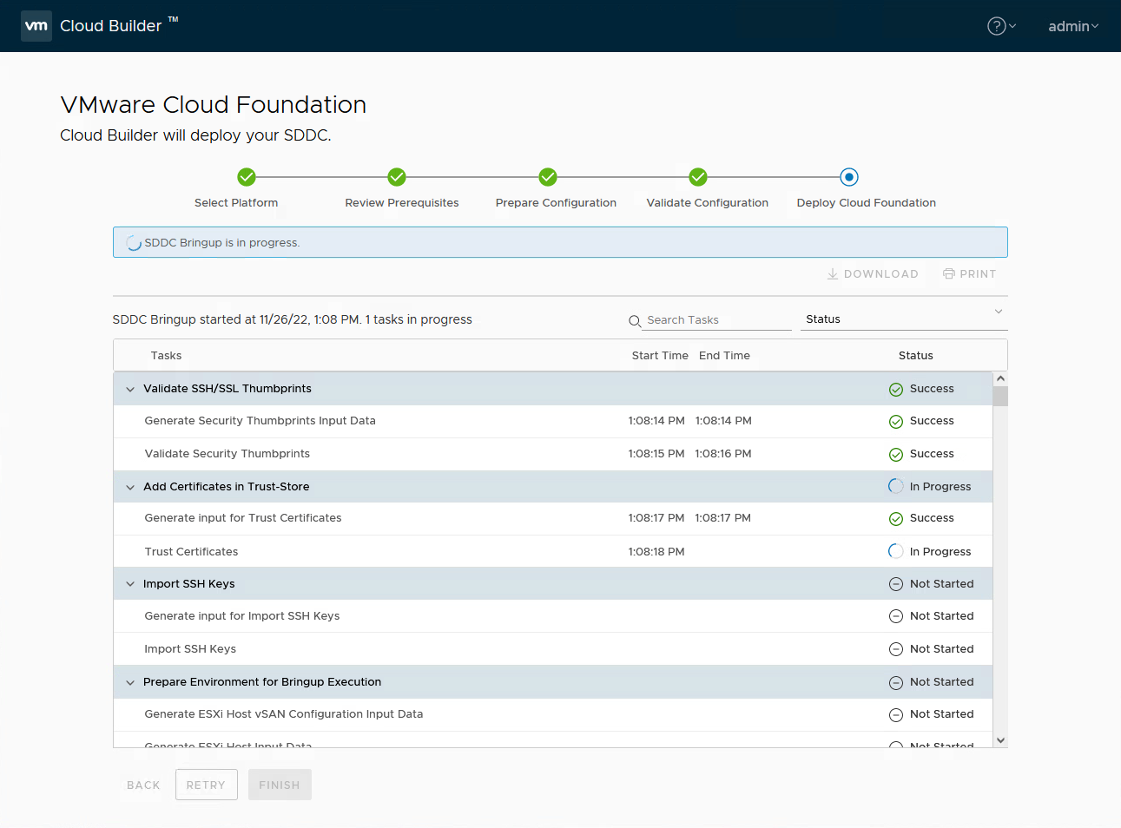Open the help menu via the question mark icon
The image size is (1121, 828).
(x=995, y=26)
